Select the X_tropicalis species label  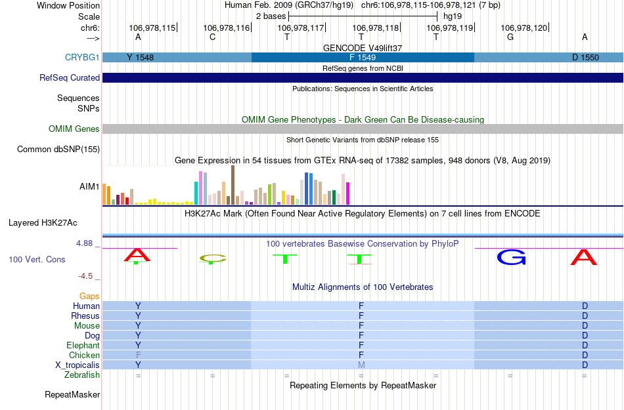click(x=78, y=365)
